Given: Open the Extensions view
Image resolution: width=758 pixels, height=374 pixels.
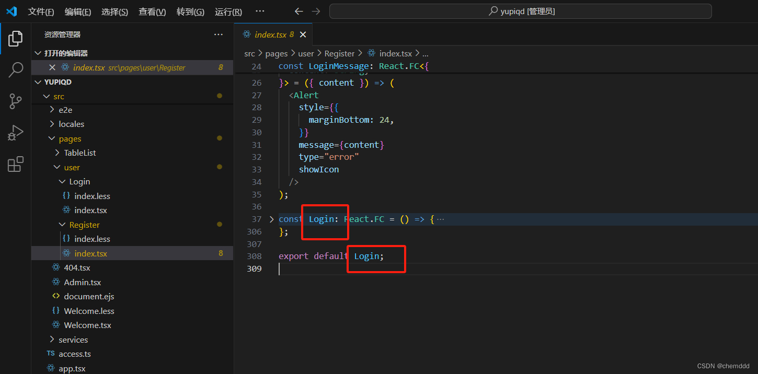Looking at the screenshot, I should pos(16,164).
